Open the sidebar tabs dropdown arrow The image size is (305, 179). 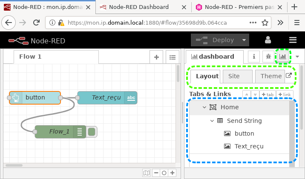coord(297,57)
